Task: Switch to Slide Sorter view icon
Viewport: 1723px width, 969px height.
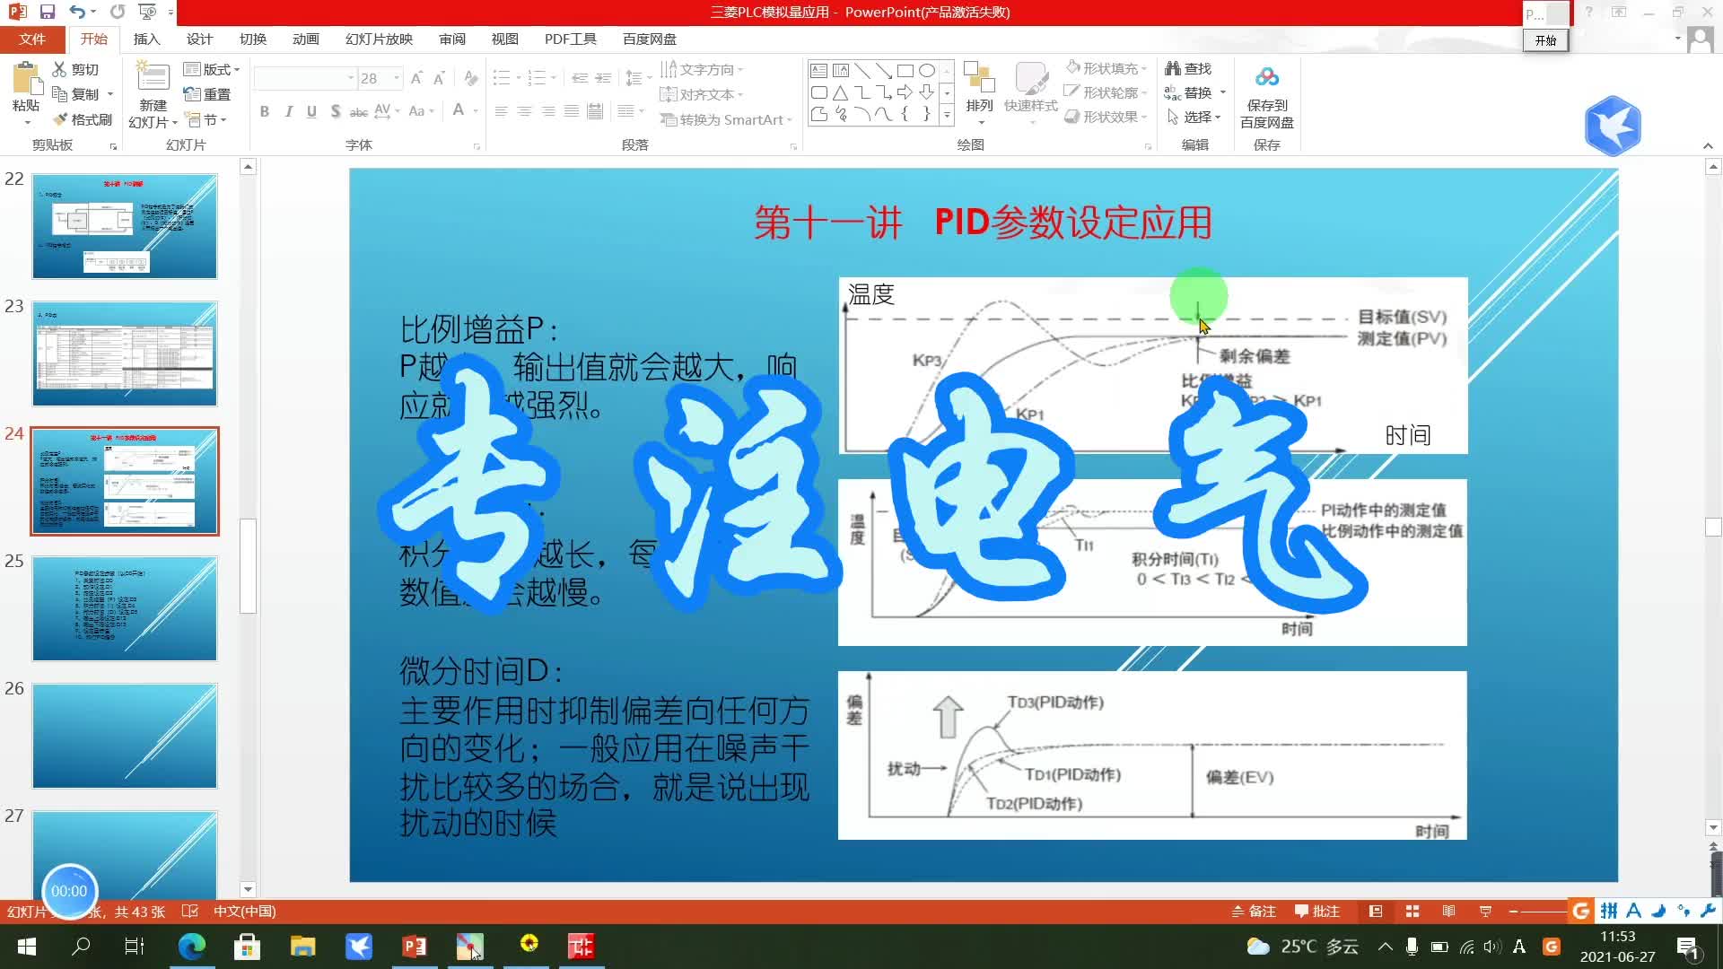Action: (x=1413, y=912)
